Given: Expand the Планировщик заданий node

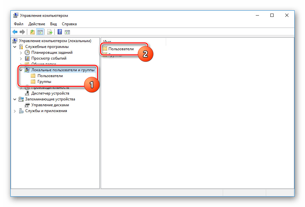Looking at the screenshot, I should click(21, 52).
